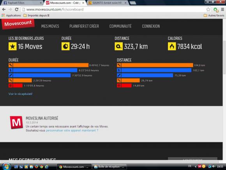The width and height of the screenshot is (226, 170).
Task: Click the yellow flame Calories icon
Action: tap(172, 46)
